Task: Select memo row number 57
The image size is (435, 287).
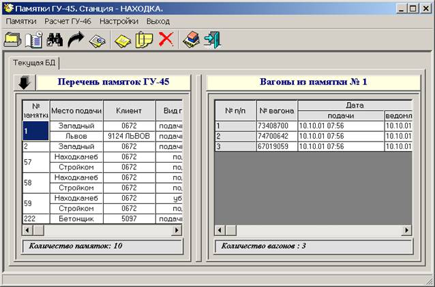Action: (x=34, y=162)
